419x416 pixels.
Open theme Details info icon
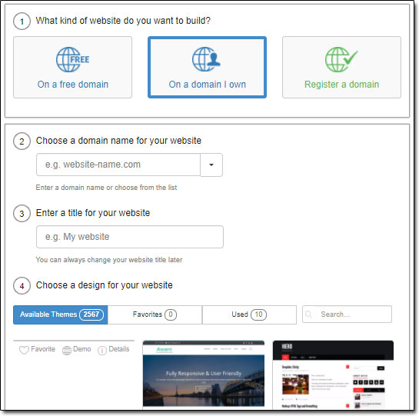(x=102, y=350)
